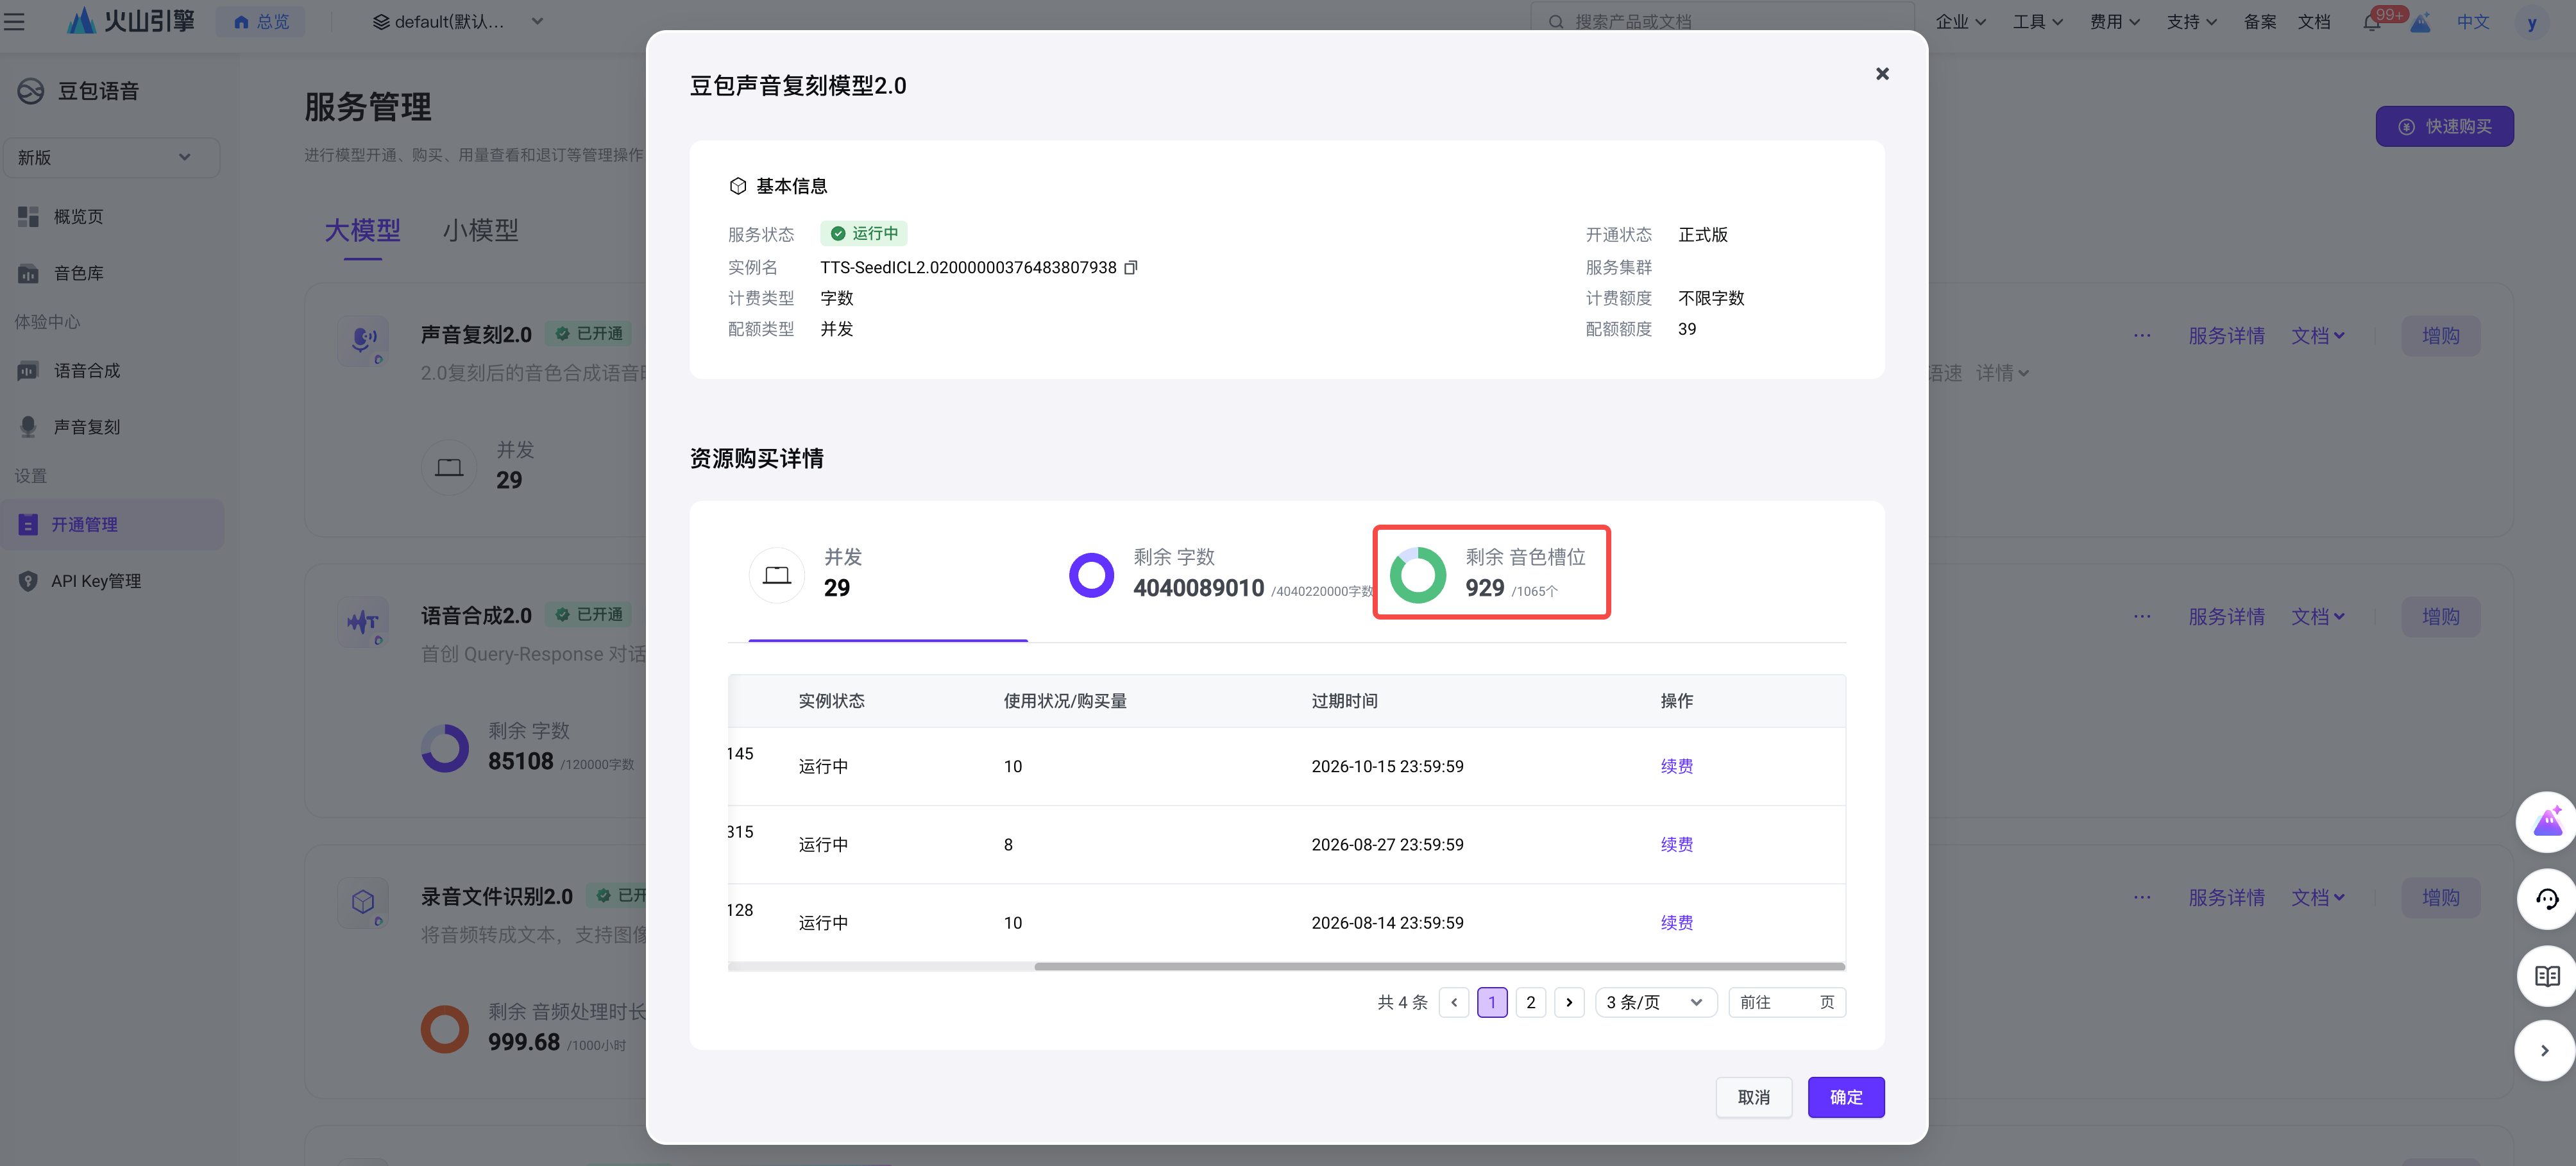Expand the default project dropdown

(458, 21)
